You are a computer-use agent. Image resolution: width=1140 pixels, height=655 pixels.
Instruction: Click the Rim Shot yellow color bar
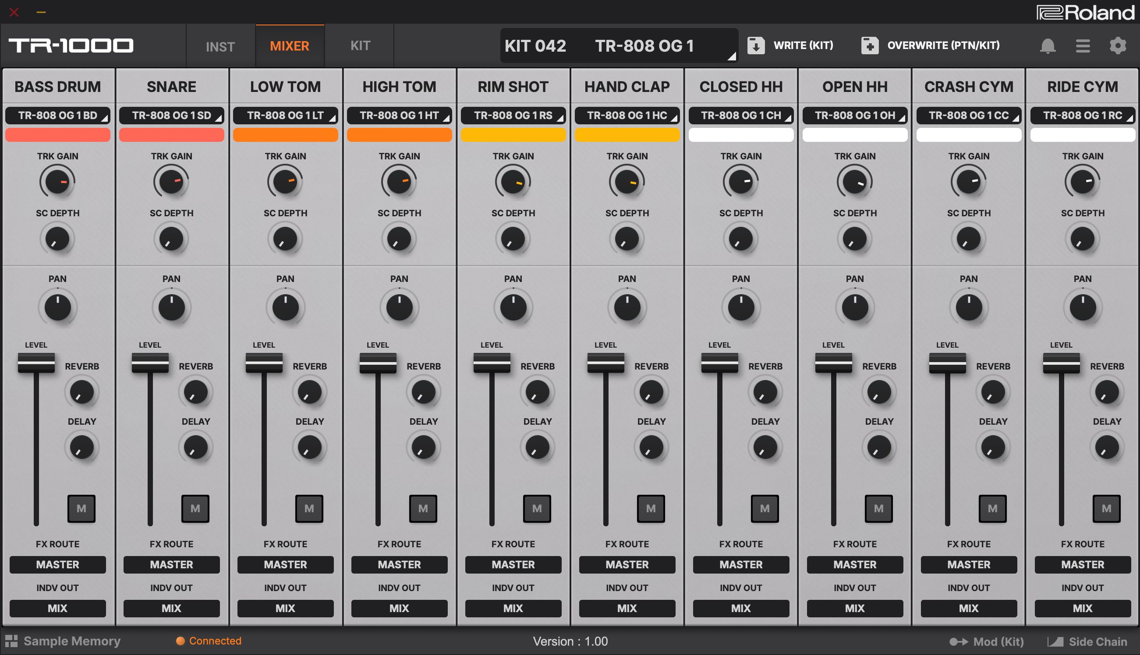(513, 135)
